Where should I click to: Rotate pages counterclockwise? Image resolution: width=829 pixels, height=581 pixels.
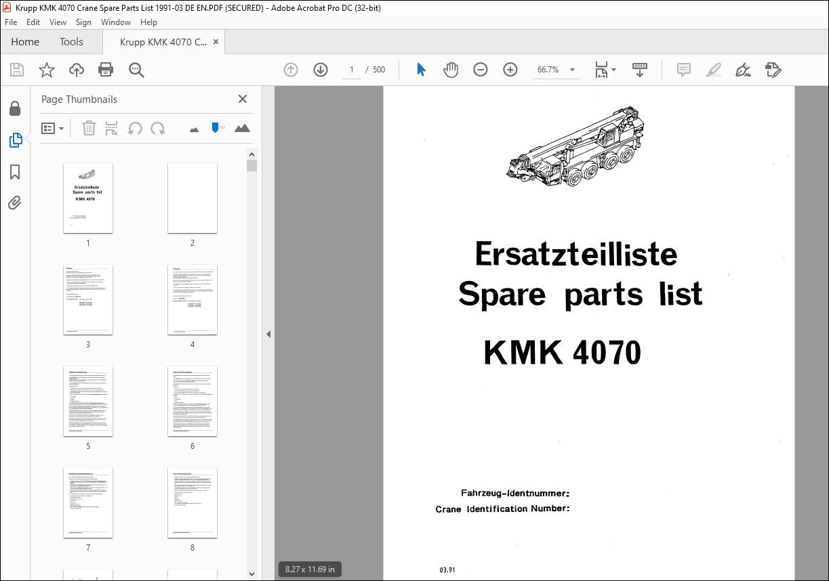(135, 128)
